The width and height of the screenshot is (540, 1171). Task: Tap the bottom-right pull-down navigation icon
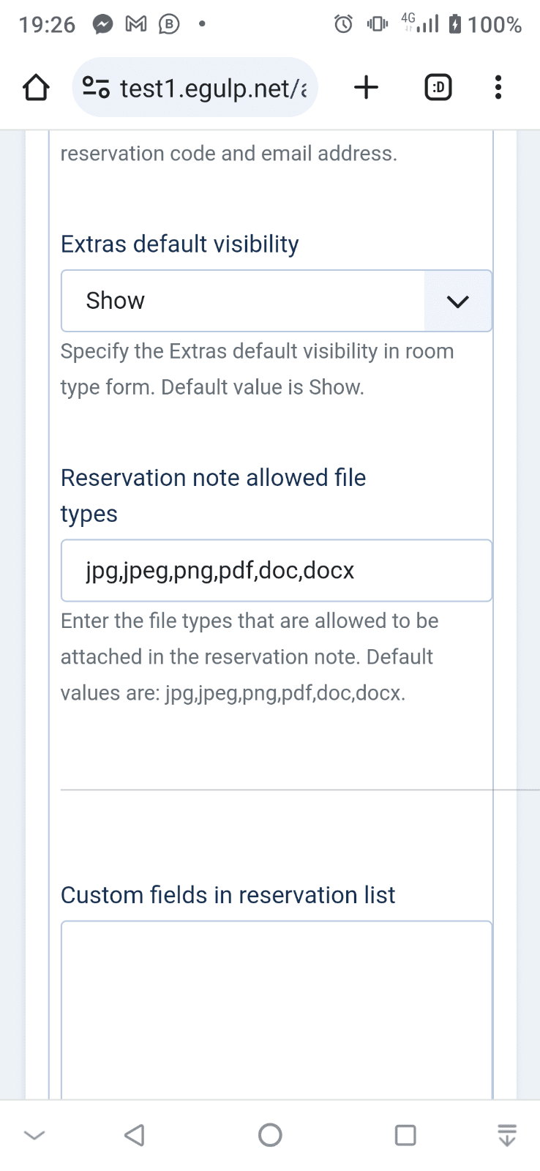[507, 1135]
